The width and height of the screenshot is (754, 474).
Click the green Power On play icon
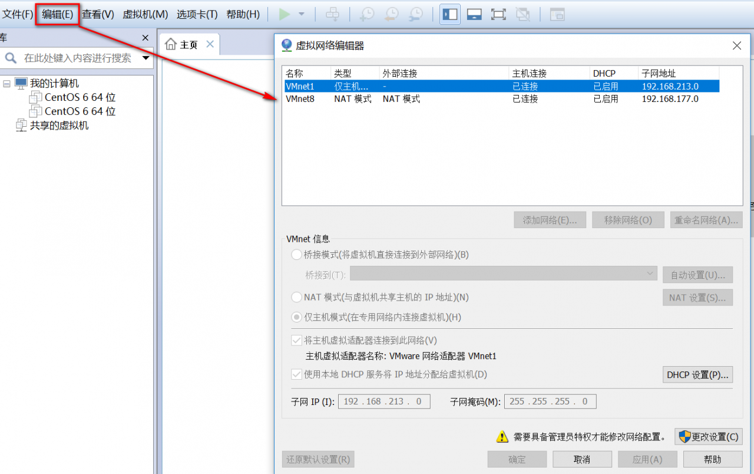click(x=285, y=14)
